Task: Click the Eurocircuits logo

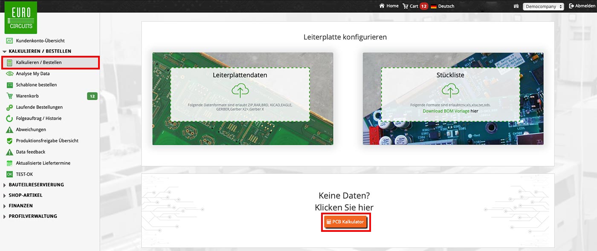Action: 21,17
